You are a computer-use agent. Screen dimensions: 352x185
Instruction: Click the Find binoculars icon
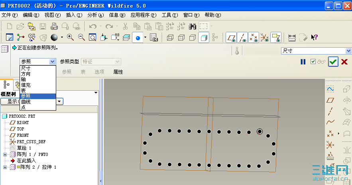[x=193, y=26]
